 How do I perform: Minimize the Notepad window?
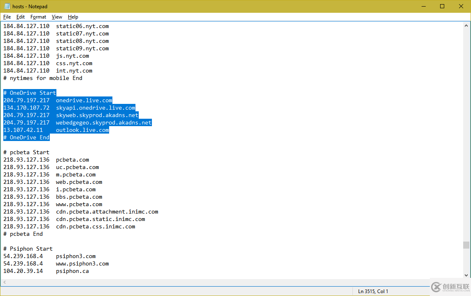[x=424, y=6]
